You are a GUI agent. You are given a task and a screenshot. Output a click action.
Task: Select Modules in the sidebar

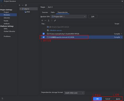(8, 15)
